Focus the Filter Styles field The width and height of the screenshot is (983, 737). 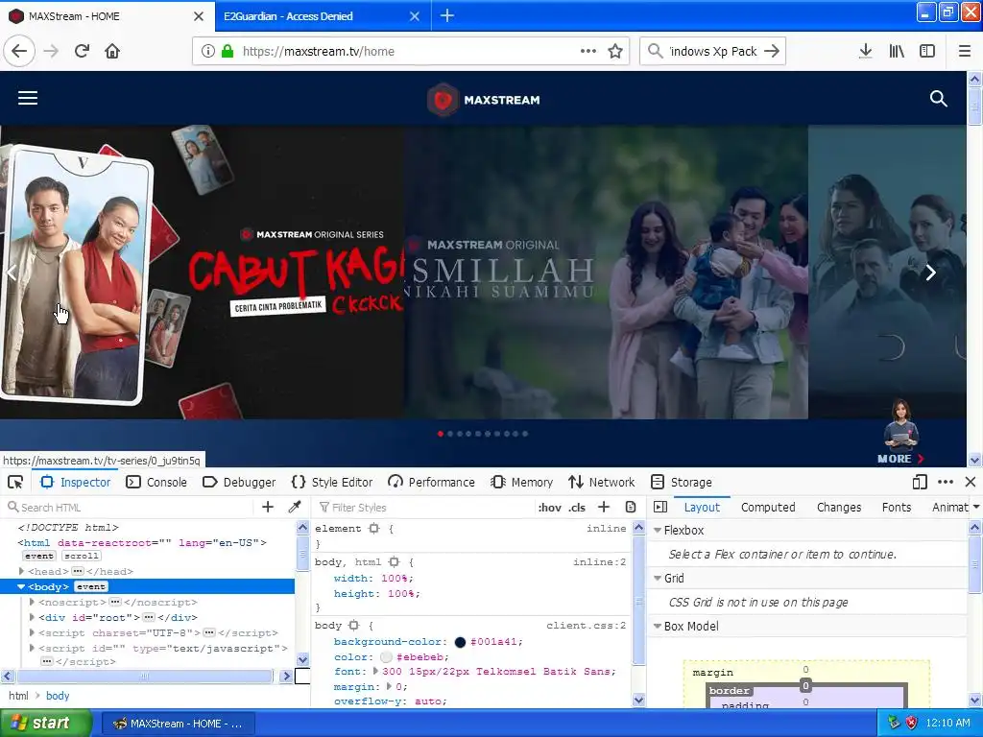(423, 507)
